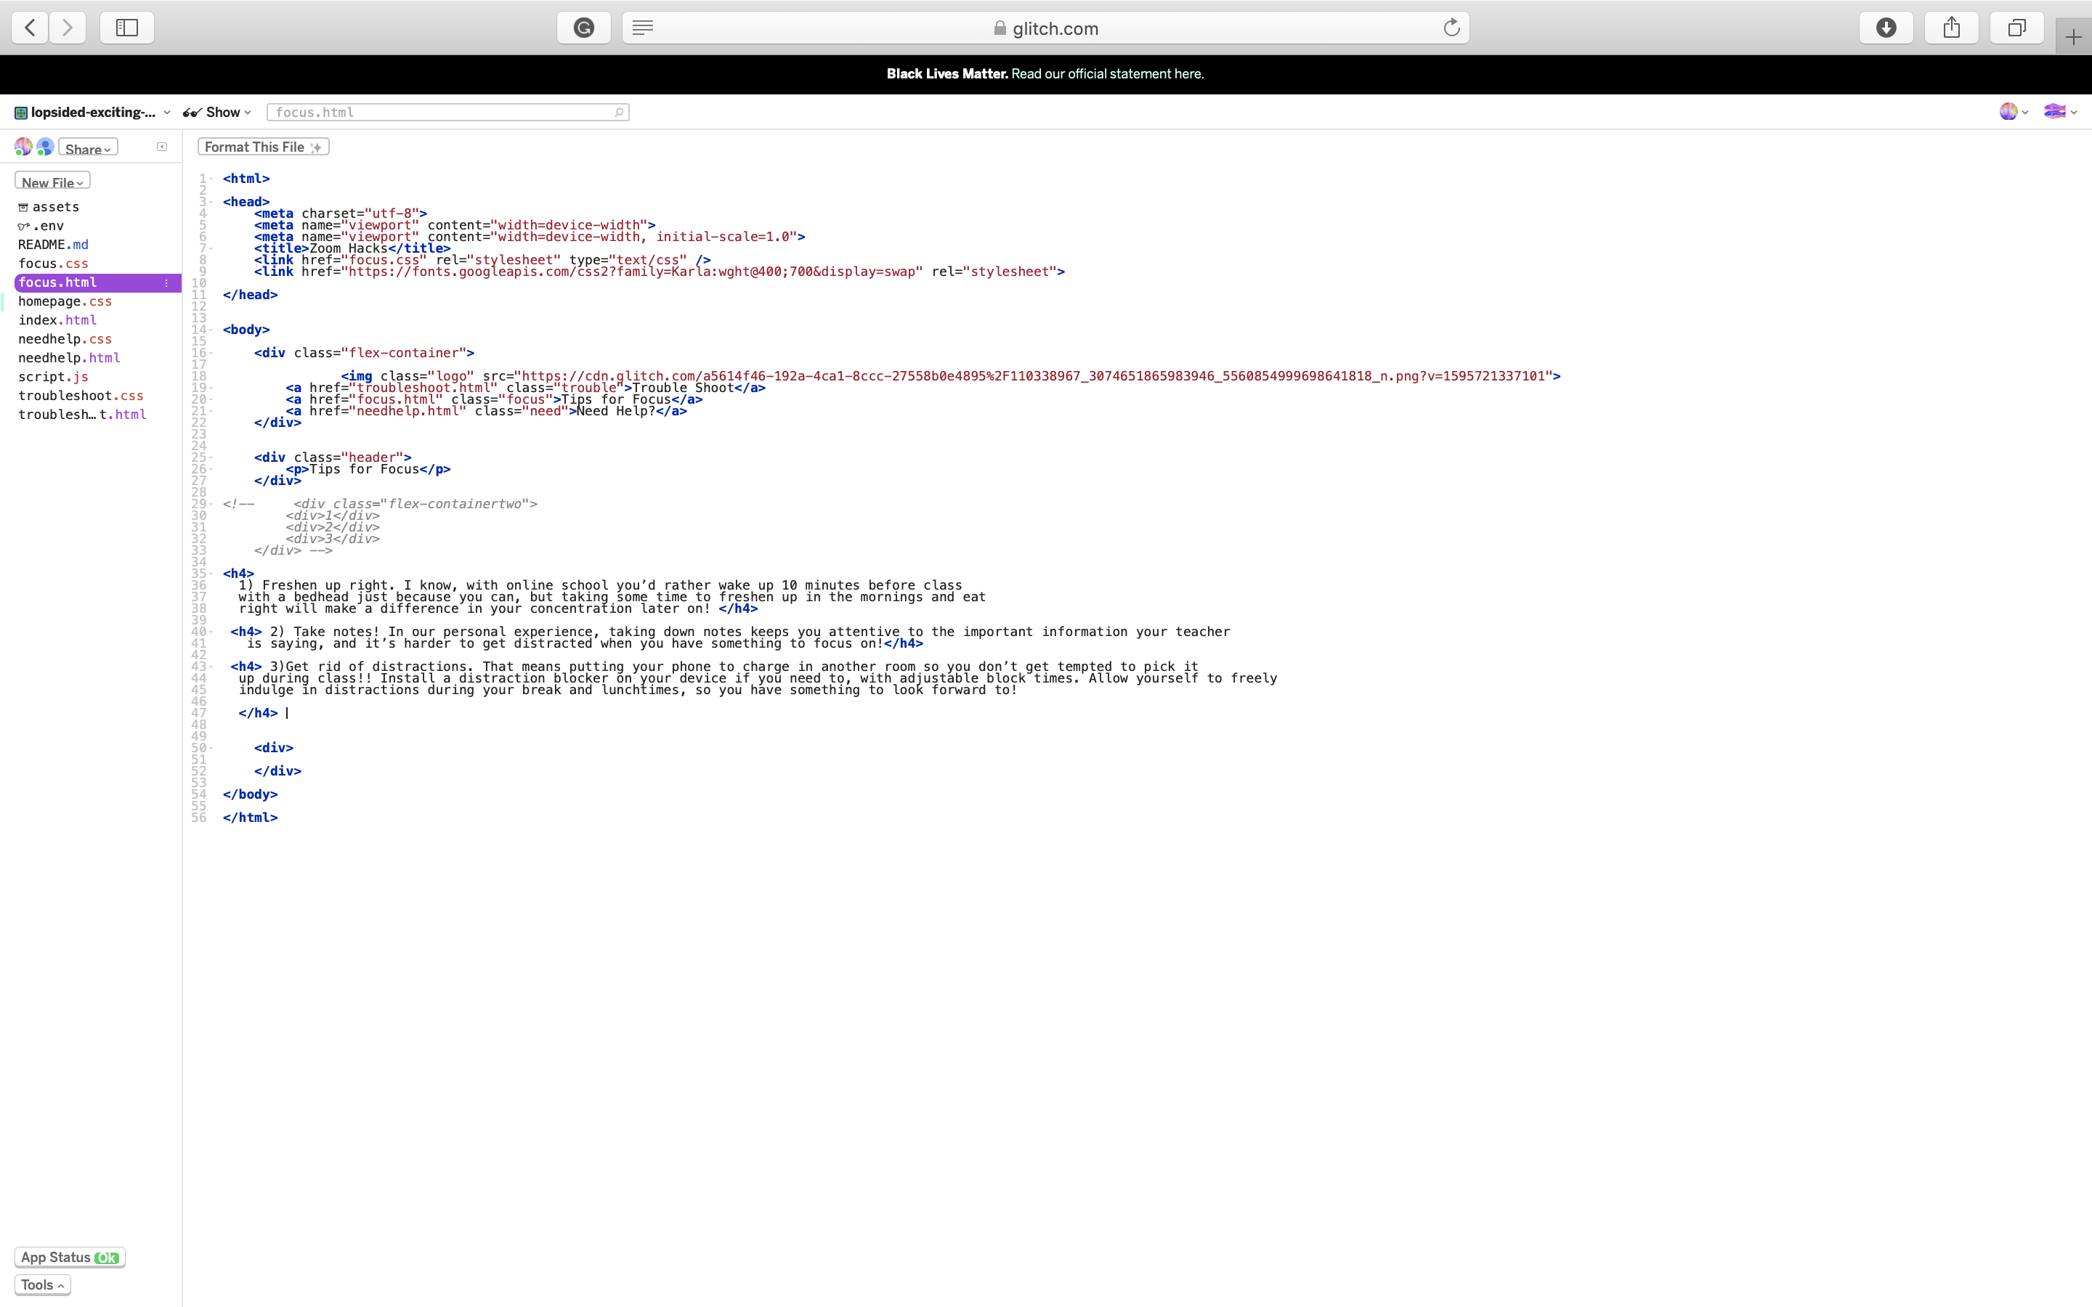Open the Tools menu at bottom
The image size is (2092, 1307).
[x=42, y=1284]
